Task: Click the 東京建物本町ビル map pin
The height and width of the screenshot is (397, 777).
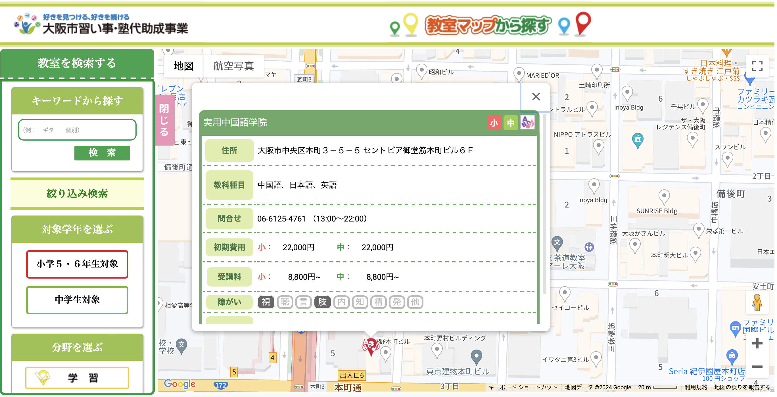Action: point(476,357)
